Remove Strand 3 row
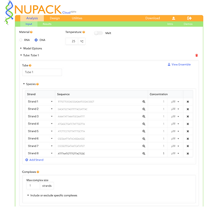The image size is (206, 209). (x=188, y=117)
